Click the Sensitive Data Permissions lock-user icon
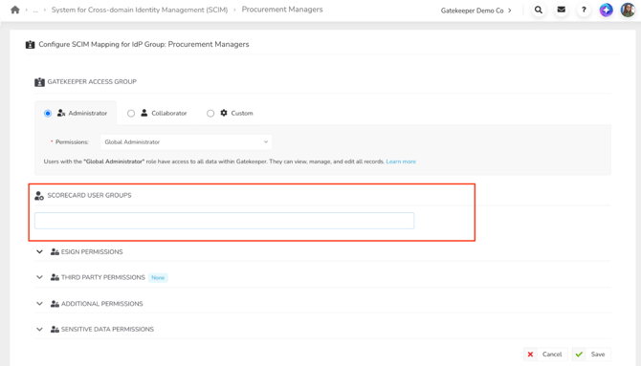The height and width of the screenshot is (366, 641). pyautogui.click(x=55, y=330)
